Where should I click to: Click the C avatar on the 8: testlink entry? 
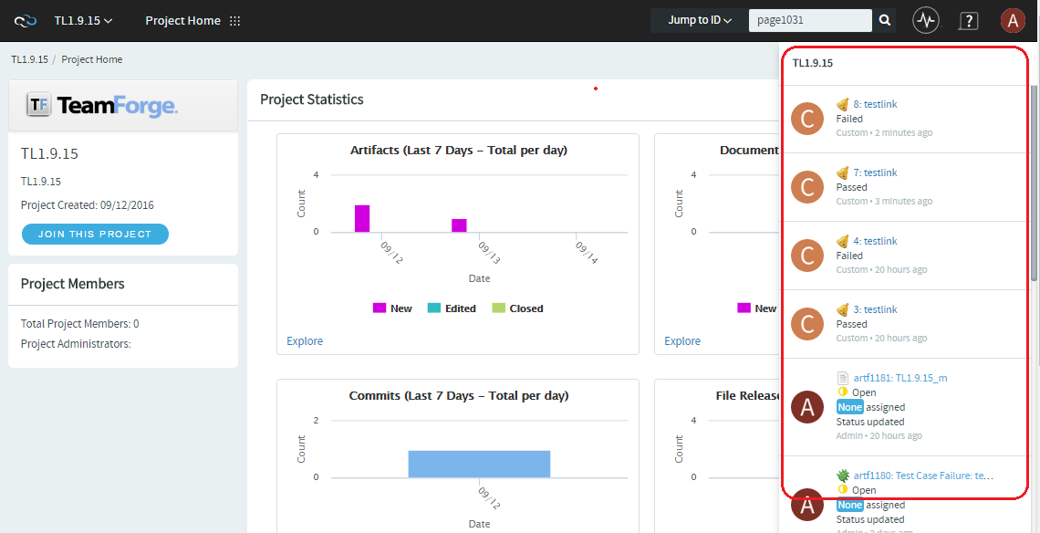807,119
